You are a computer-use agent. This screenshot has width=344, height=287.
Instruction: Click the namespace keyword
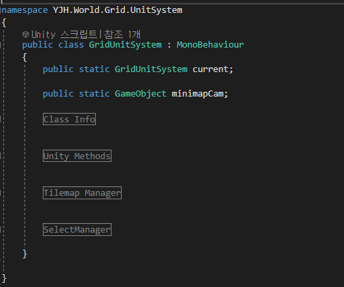(24, 10)
